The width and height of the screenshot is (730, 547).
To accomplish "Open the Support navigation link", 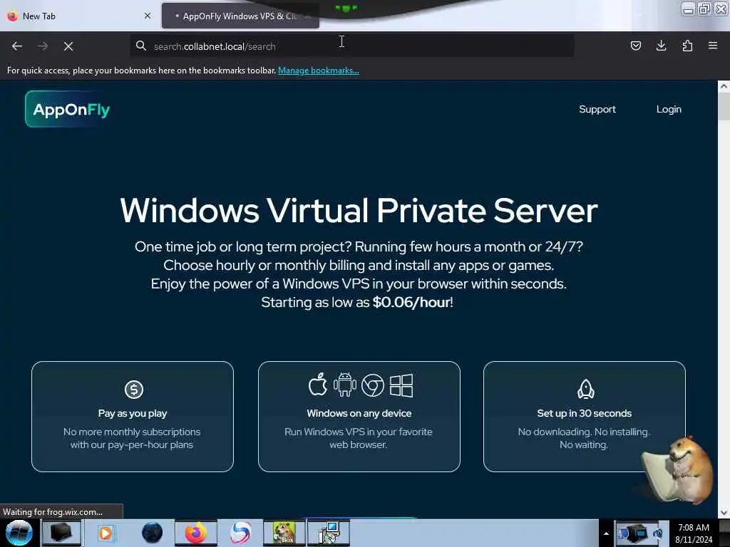I will (x=597, y=109).
